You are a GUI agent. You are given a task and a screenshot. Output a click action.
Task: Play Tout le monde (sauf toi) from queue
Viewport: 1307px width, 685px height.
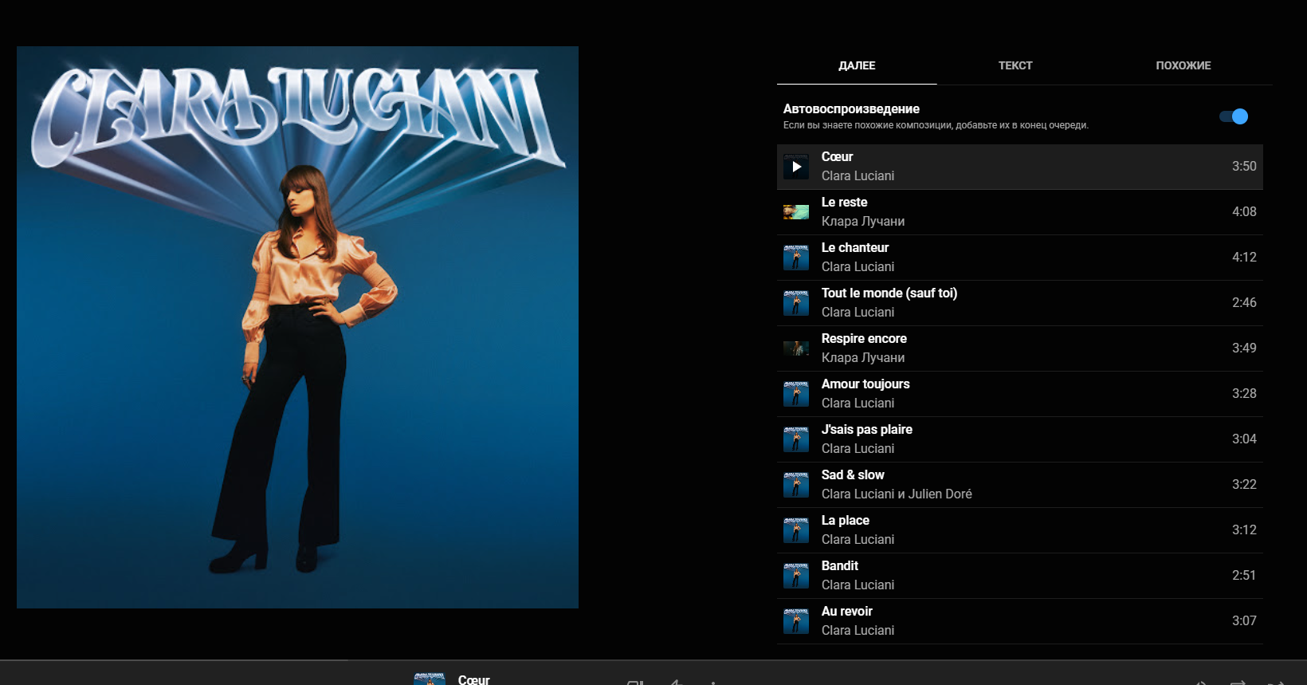coord(889,293)
